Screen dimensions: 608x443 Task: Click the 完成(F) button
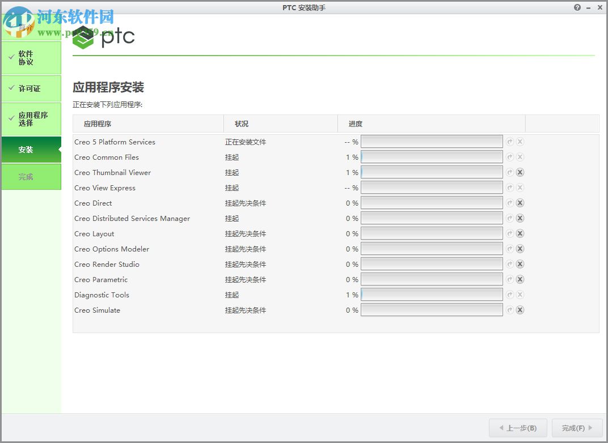coord(576,428)
